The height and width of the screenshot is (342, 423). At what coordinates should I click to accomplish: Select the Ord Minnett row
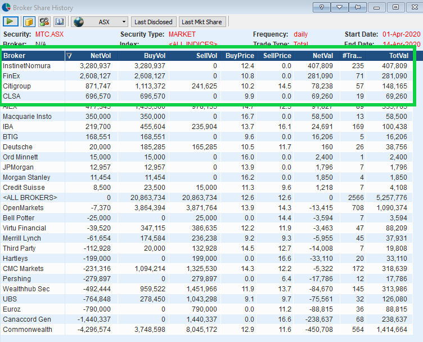(x=207, y=157)
